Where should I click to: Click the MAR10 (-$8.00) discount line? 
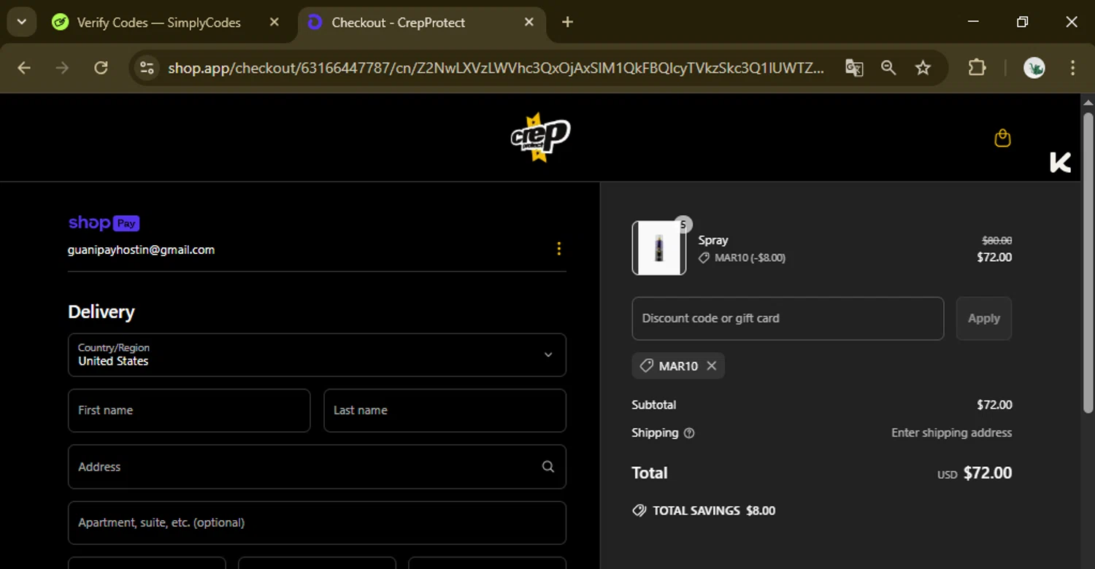(x=742, y=258)
